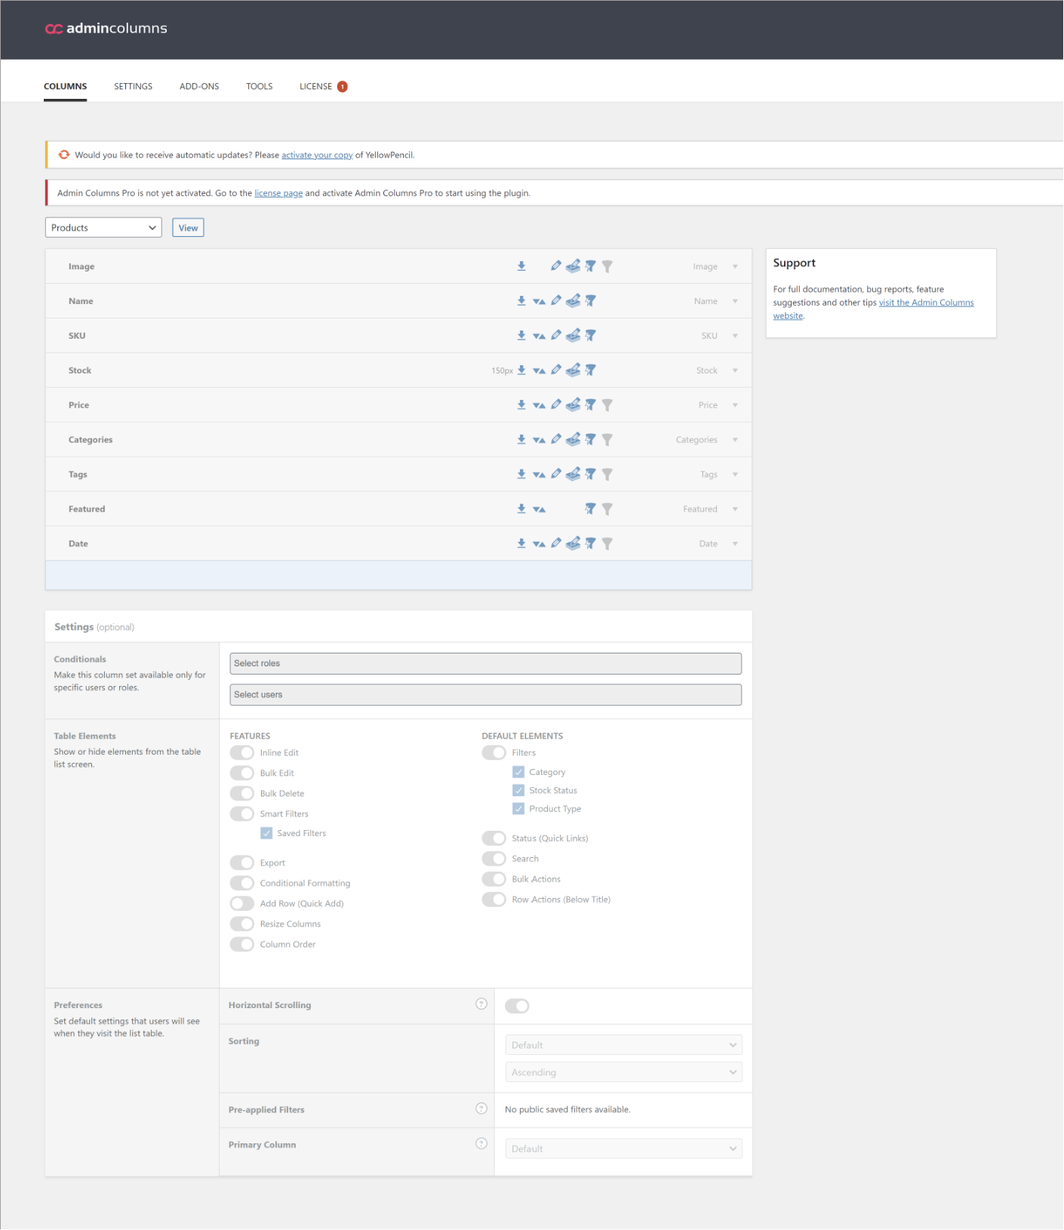
Task: Click the Admin Columns logo
Action: pos(106,29)
